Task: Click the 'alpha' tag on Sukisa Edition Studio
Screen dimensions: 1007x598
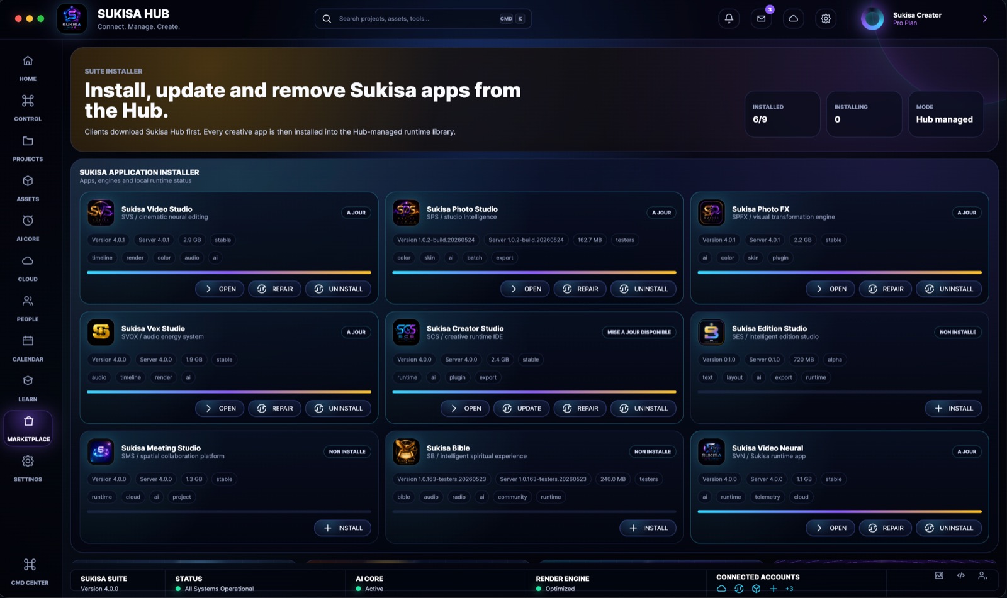Action: [835, 360]
